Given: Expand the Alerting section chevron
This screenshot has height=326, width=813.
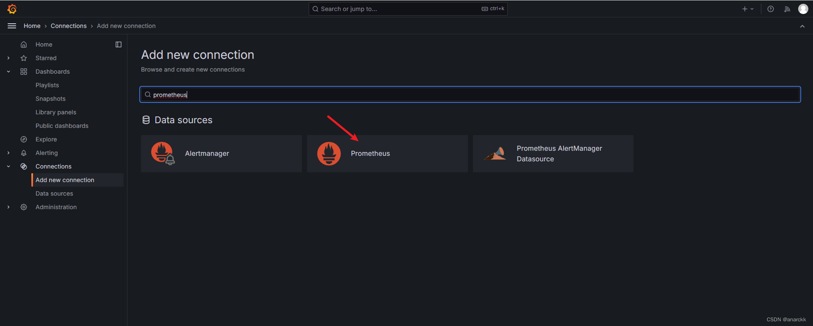Looking at the screenshot, I should click(8, 153).
